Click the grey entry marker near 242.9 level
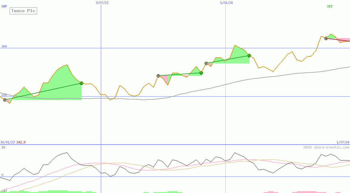Image resolution: width=350 pixels, height=193 pixels. (x=5, y=100)
